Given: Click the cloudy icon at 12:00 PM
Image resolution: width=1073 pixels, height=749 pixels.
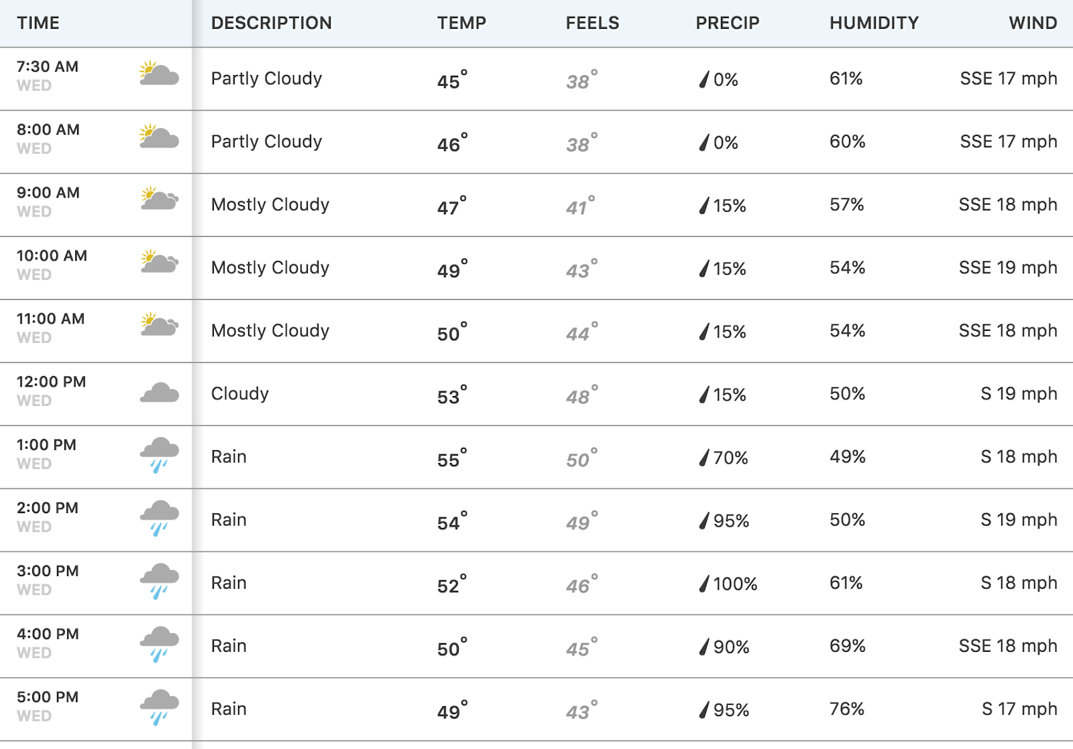Looking at the screenshot, I should coord(160,393).
